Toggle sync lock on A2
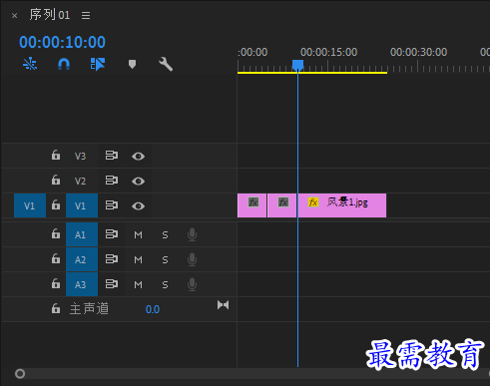 [112, 259]
